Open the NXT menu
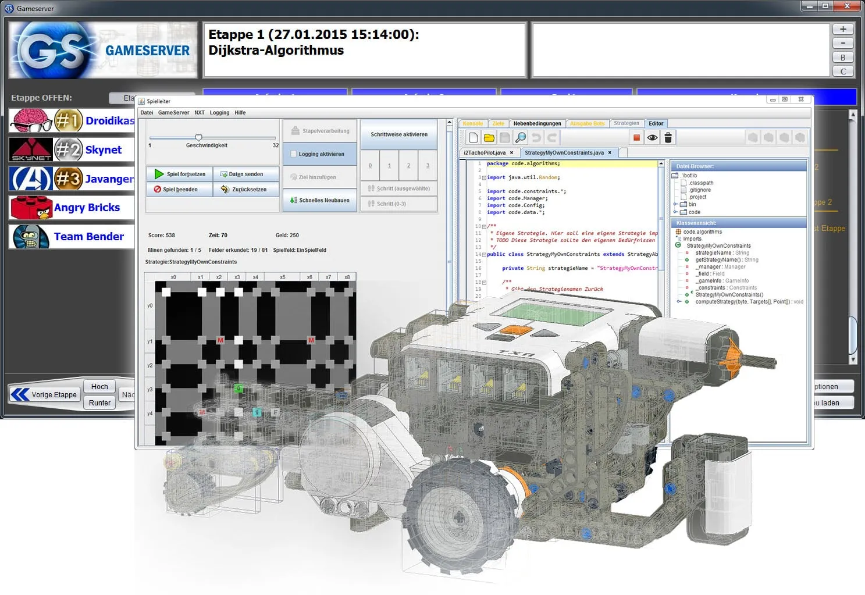865x595 pixels. pos(200,113)
